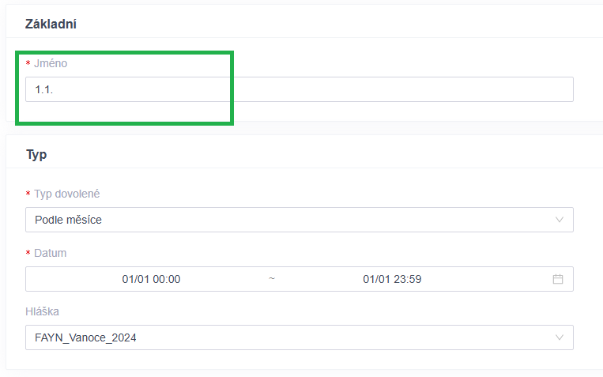Open the calendar icon in Datum field
This screenshot has height=377, width=603.
[x=558, y=279]
